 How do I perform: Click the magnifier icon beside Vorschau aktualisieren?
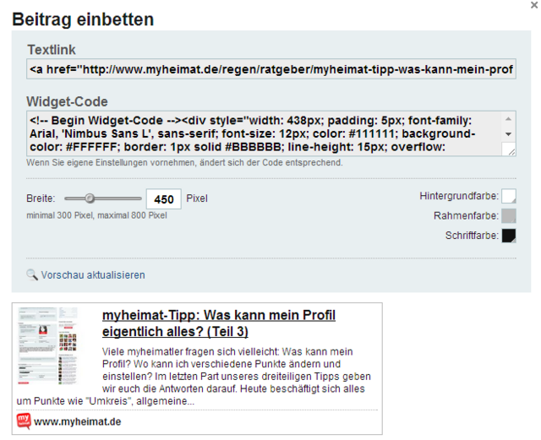coord(32,274)
